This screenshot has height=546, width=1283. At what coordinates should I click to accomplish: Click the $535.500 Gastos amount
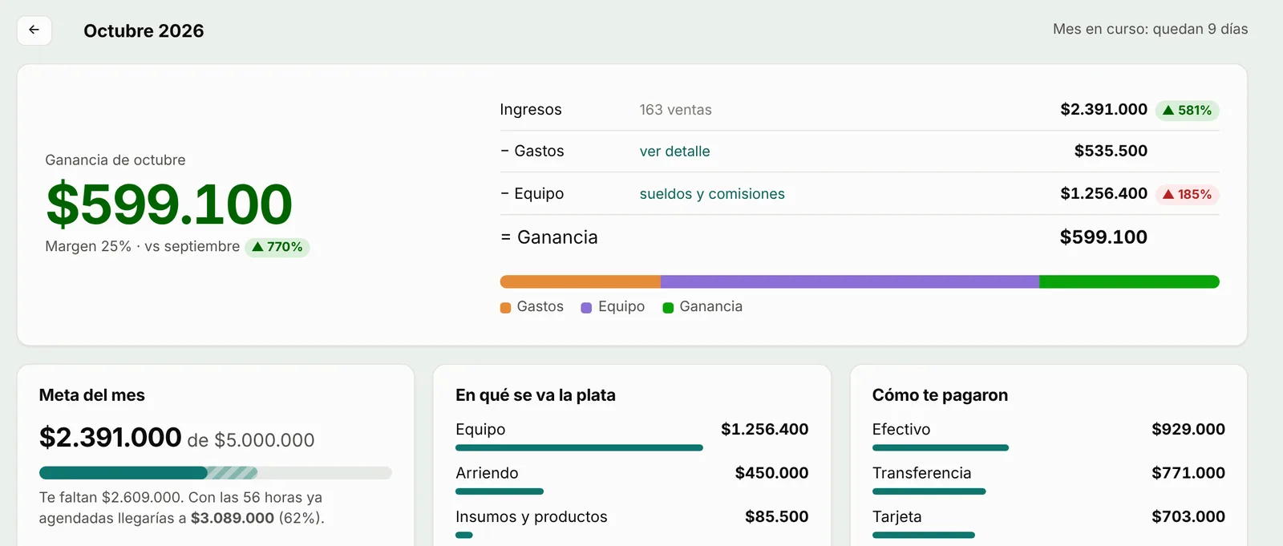point(1111,151)
